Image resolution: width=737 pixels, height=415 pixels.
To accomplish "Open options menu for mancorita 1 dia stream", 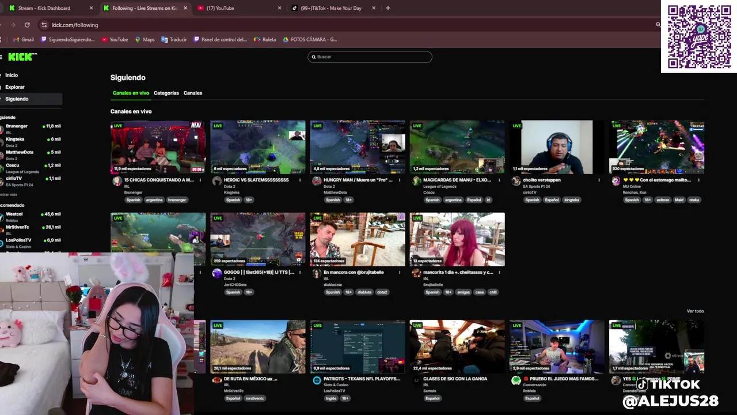I will tap(499, 272).
